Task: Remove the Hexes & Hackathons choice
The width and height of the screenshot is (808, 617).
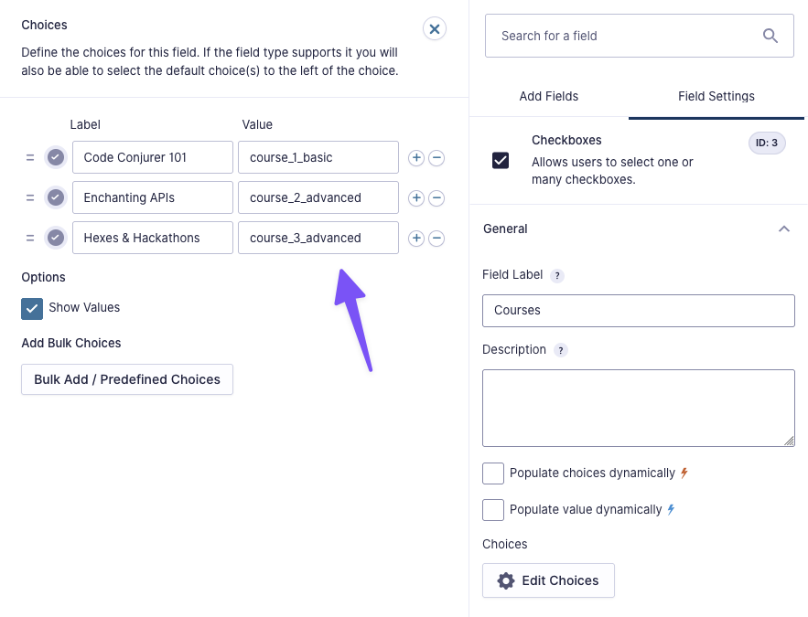Action: (x=437, y=239)
